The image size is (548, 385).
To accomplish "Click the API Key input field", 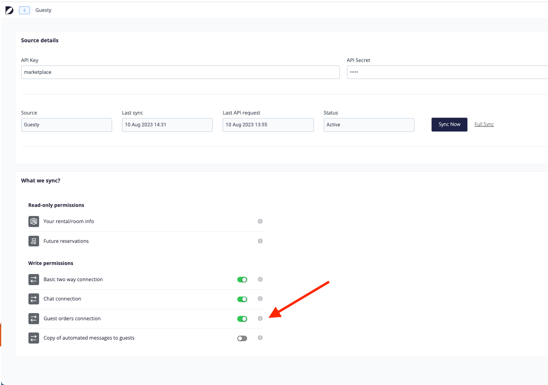I will click(x=180, y=72).
